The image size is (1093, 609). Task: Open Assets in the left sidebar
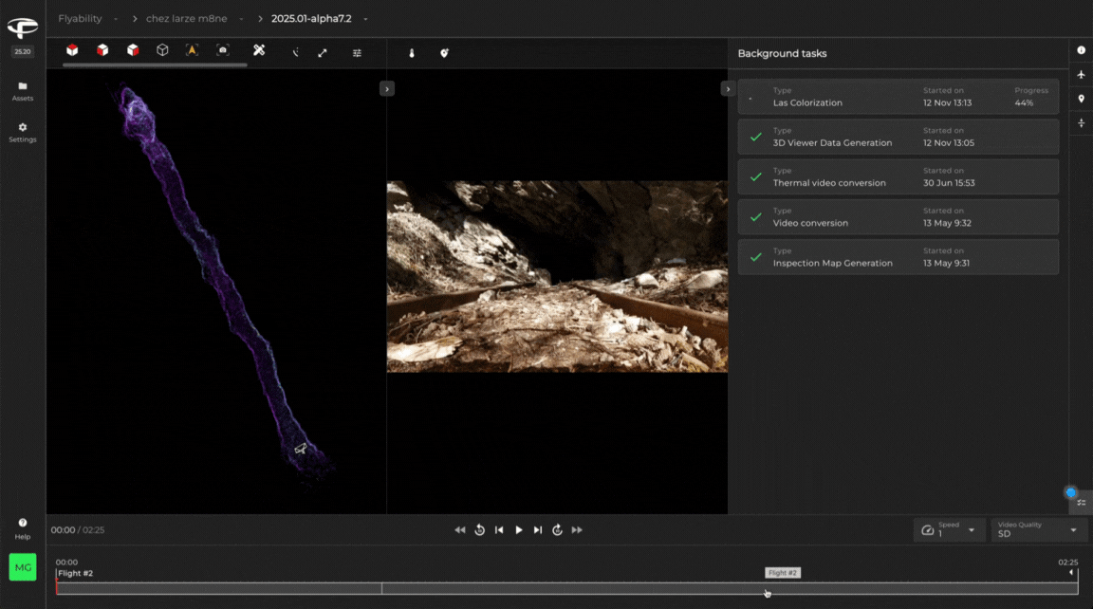click(x=23, y=91)
